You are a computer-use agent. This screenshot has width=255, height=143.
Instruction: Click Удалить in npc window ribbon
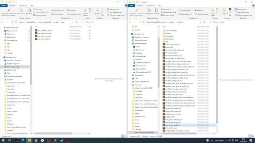tap(72, 10)
